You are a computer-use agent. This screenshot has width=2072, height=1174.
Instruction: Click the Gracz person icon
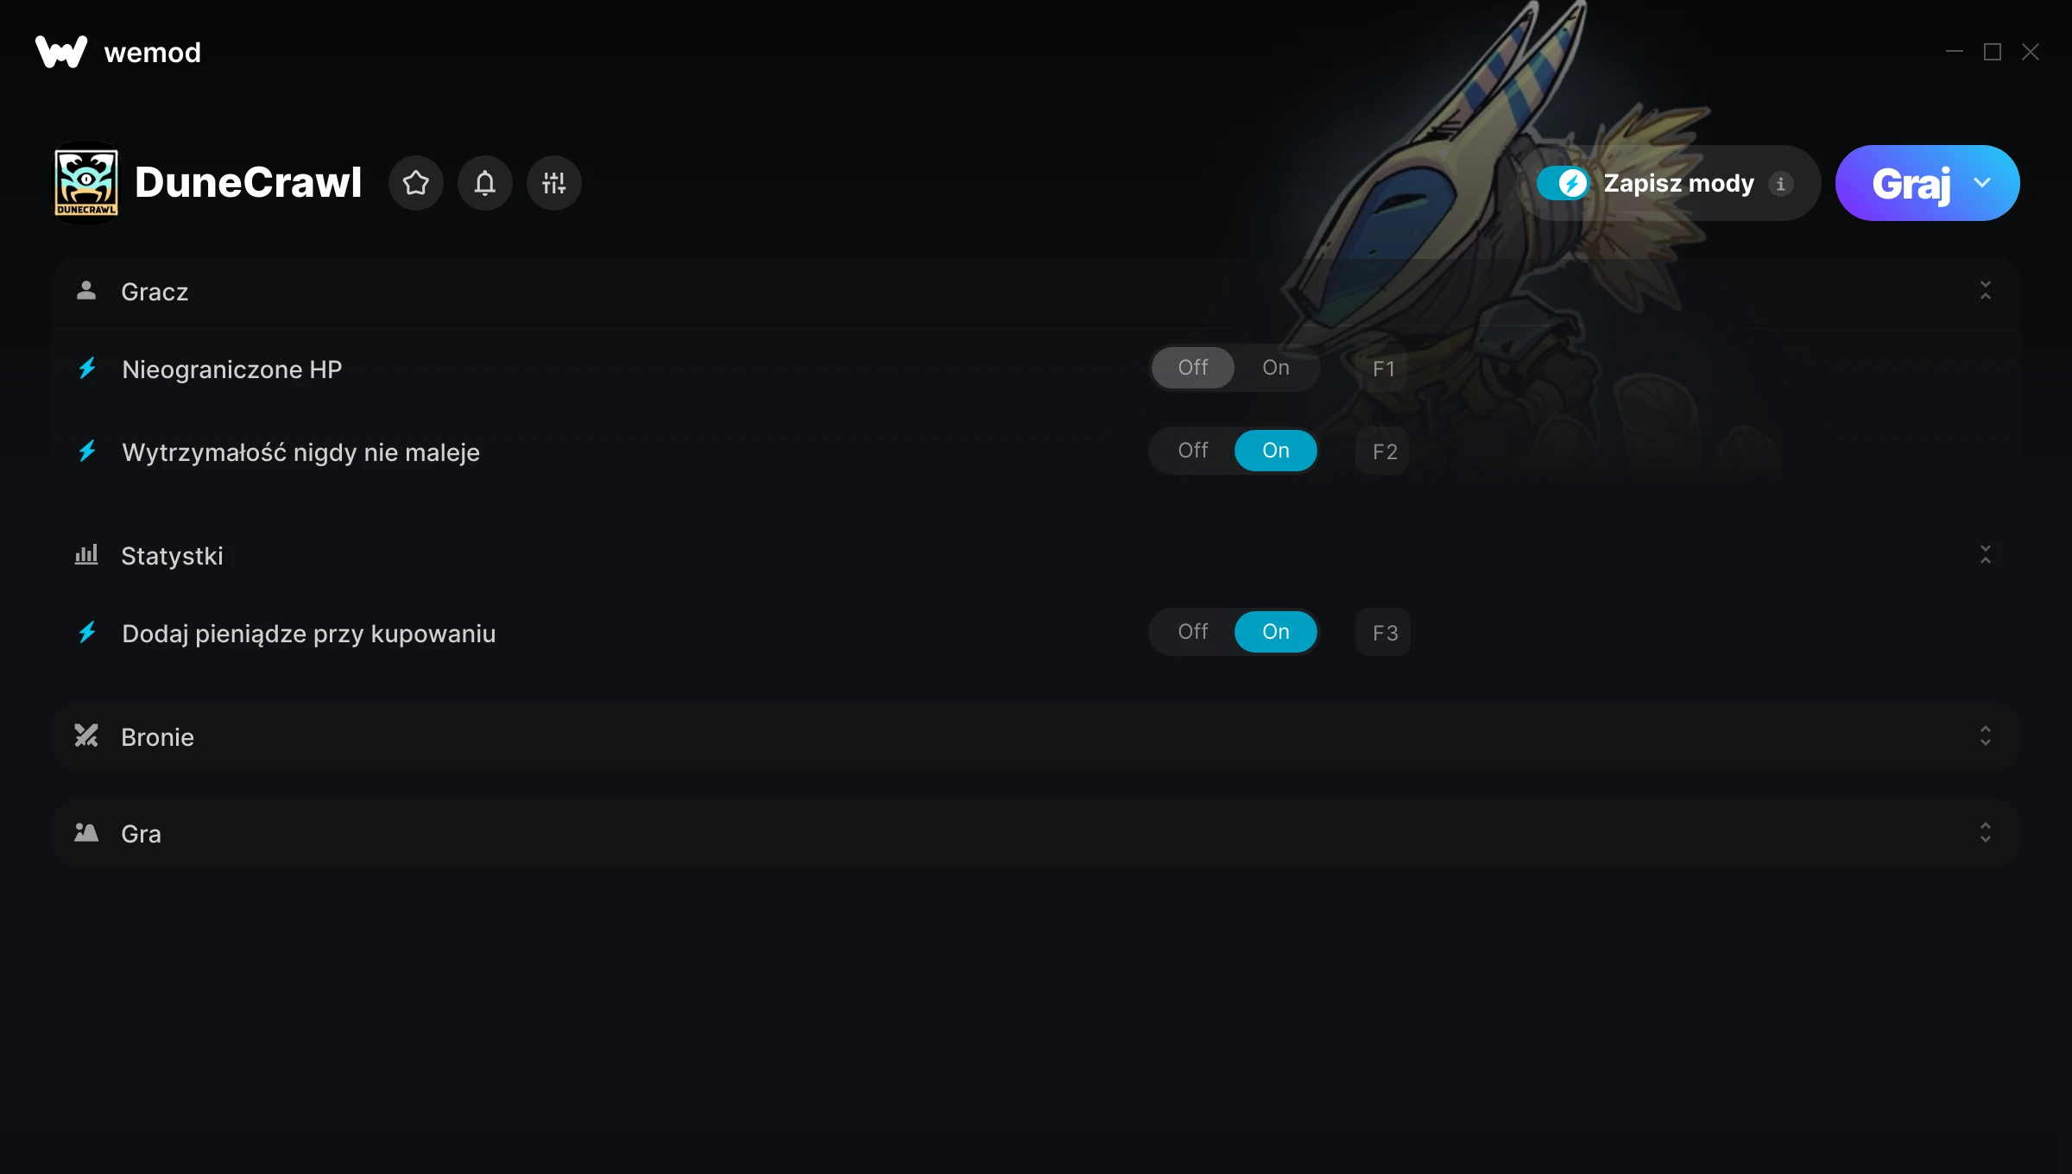[x=86, y=290]
